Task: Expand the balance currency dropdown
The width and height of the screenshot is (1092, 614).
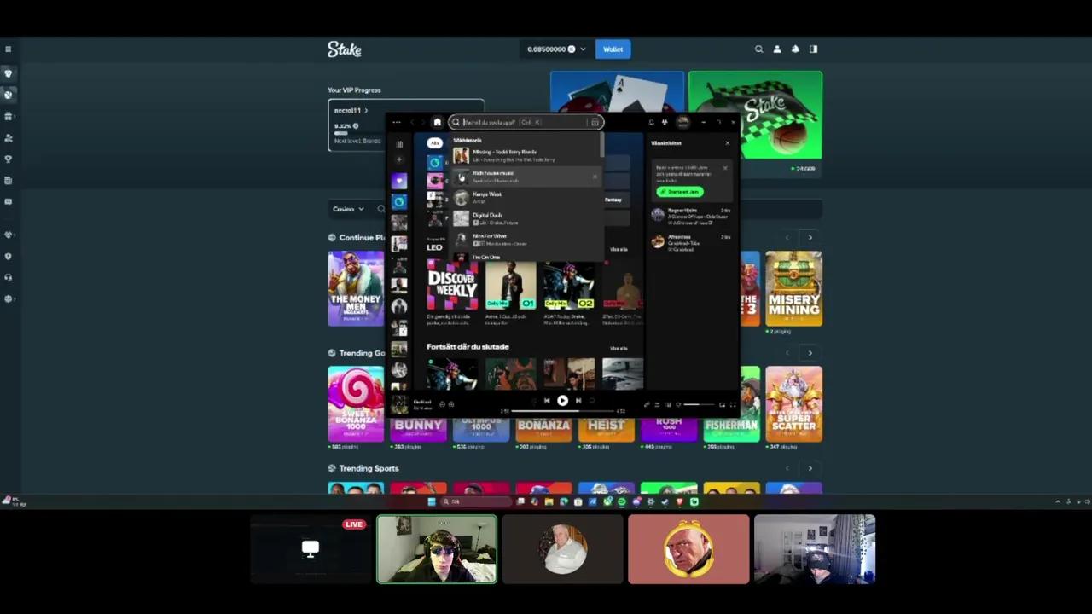Action: pos(583,49)
